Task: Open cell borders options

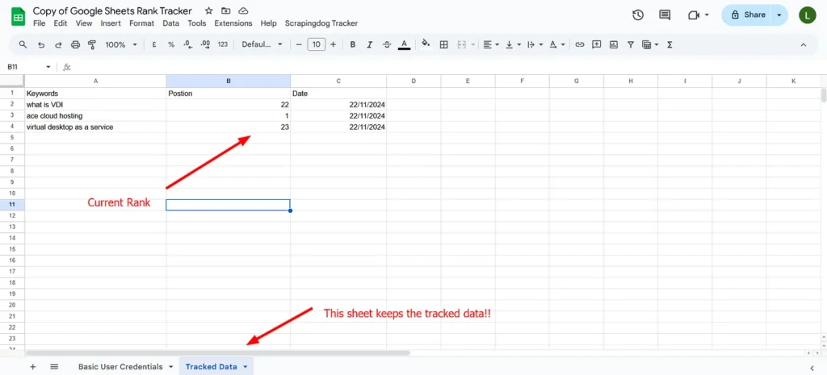Action: coord(443,45)
